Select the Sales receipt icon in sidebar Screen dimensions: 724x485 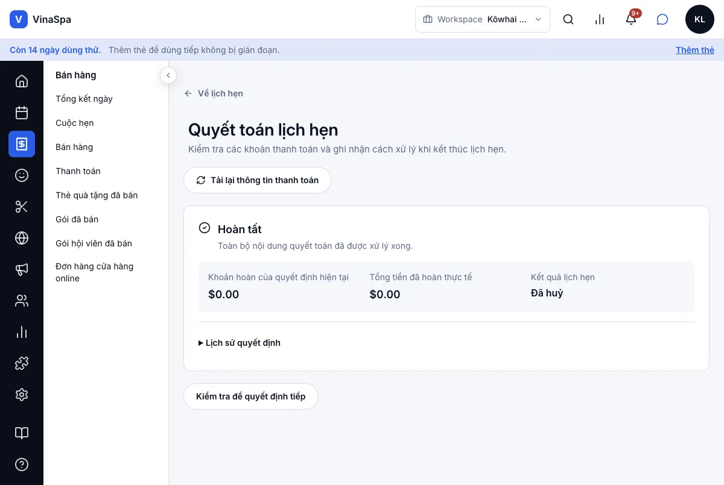point(22,144)
